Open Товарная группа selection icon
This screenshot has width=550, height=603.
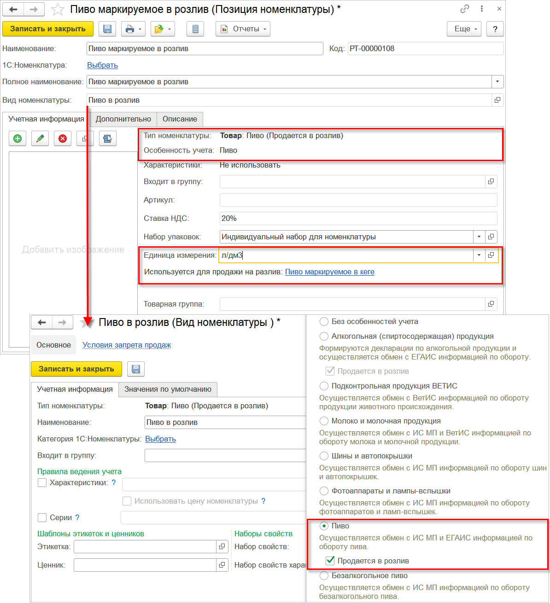491,304
